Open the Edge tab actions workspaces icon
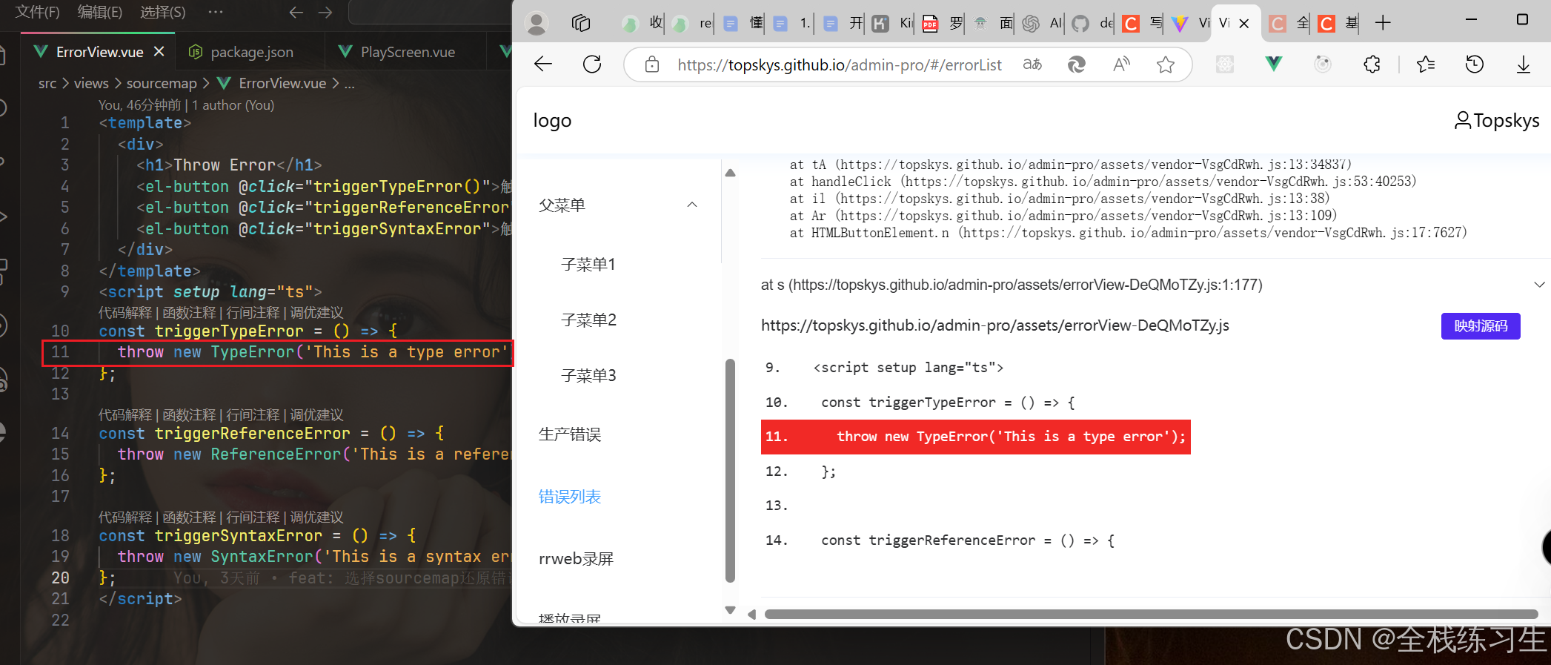 coord(581,24)
